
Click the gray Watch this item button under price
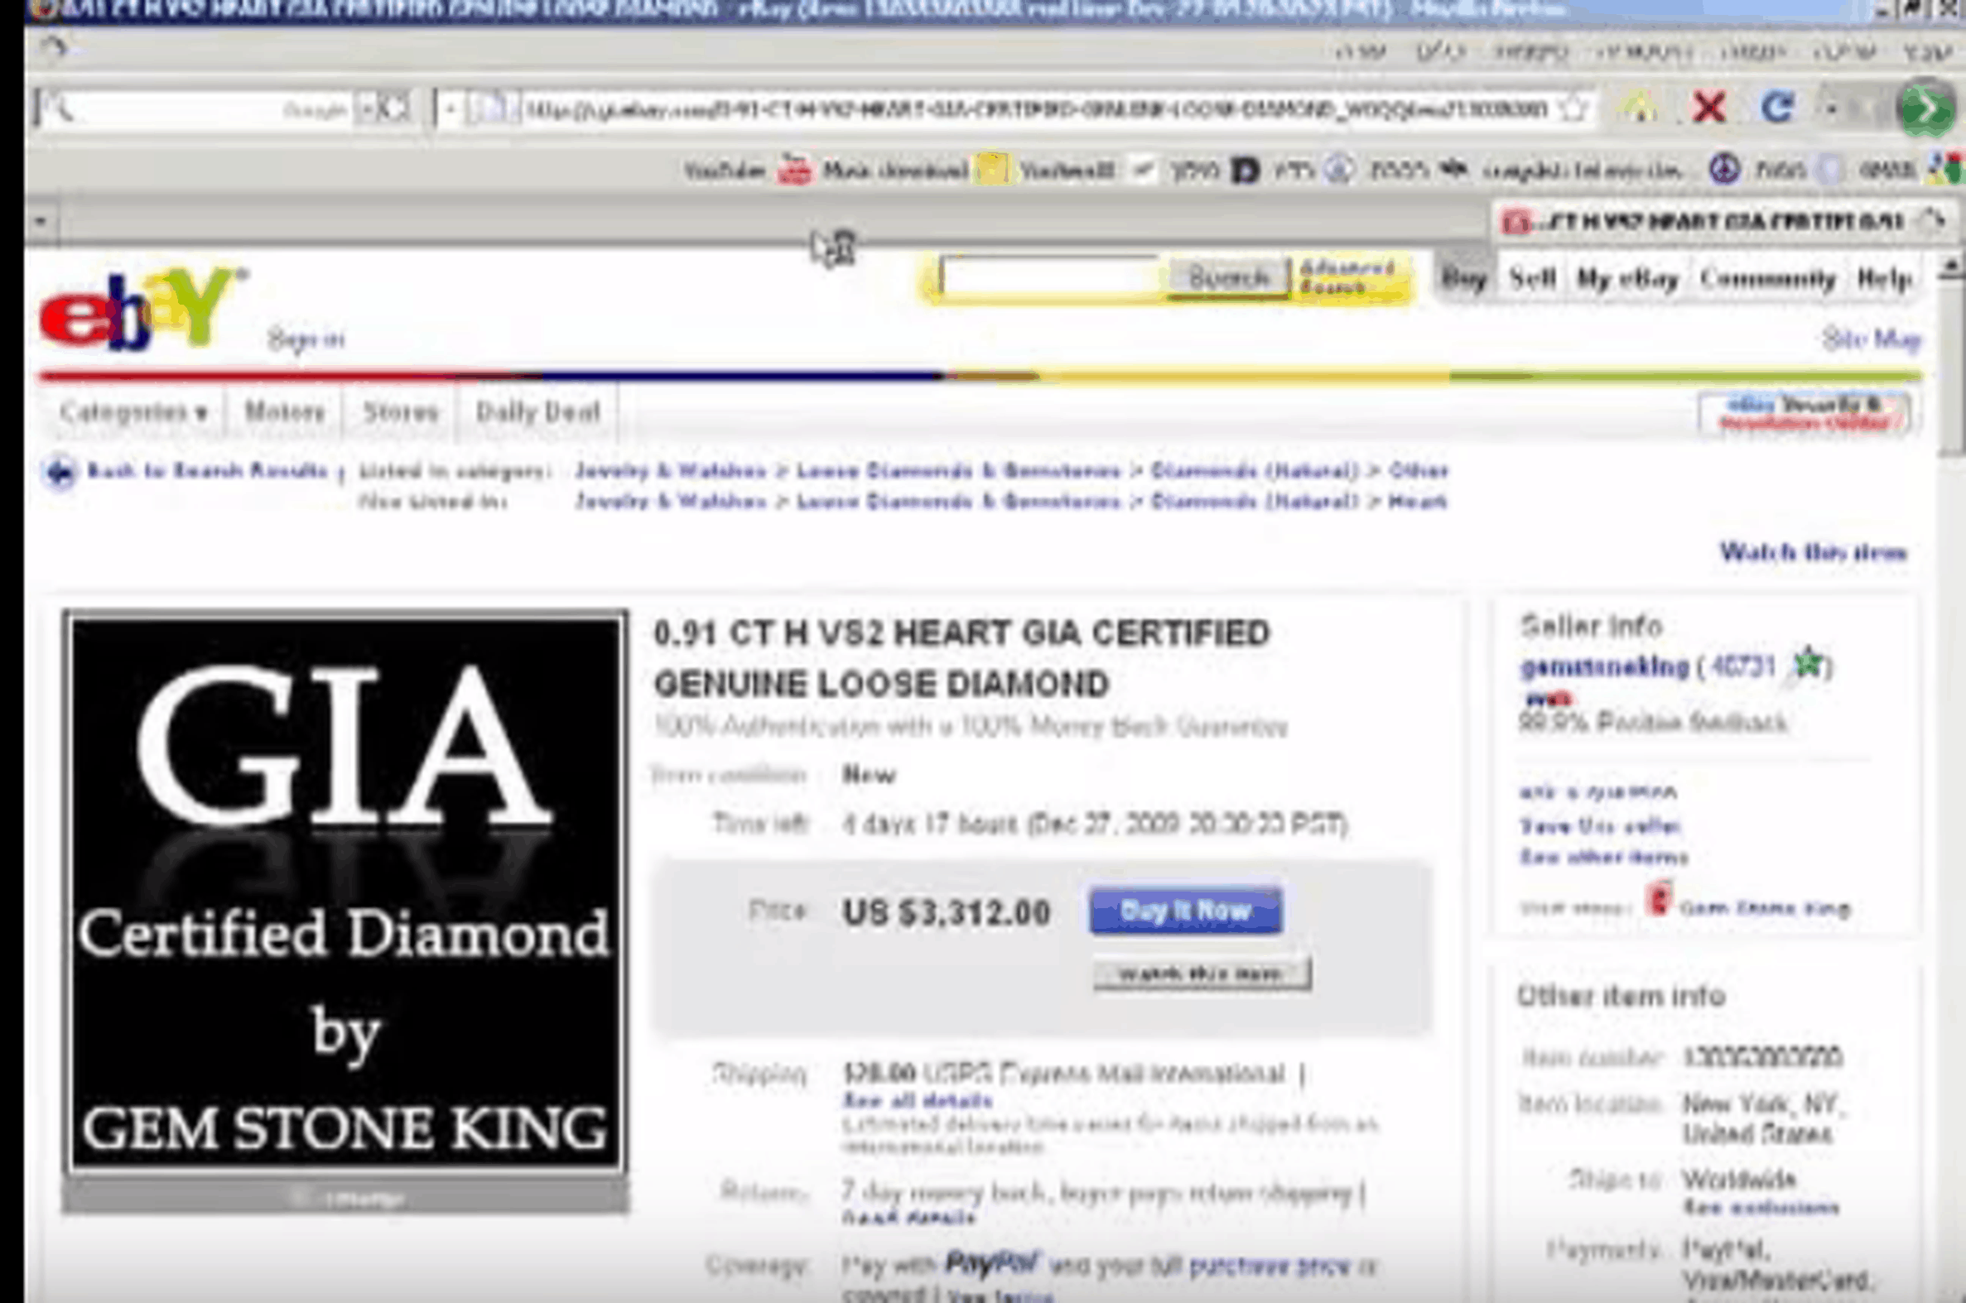pyautogui.click(x=1202, y=974)
